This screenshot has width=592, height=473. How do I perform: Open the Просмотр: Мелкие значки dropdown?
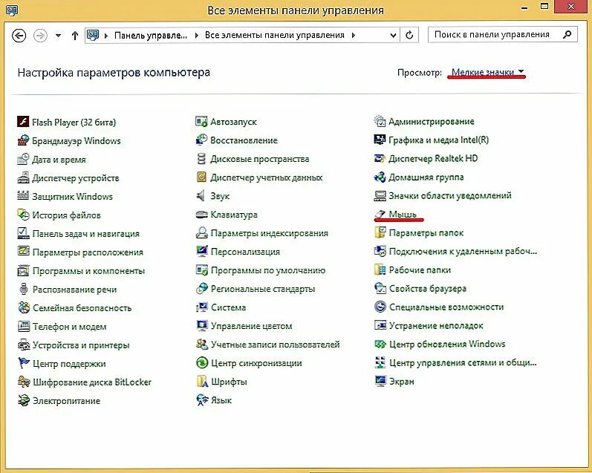pyautogui.click(x=488, y=72)
